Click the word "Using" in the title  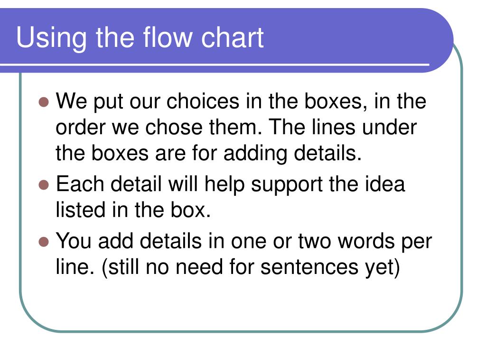[x=51, y=38]
